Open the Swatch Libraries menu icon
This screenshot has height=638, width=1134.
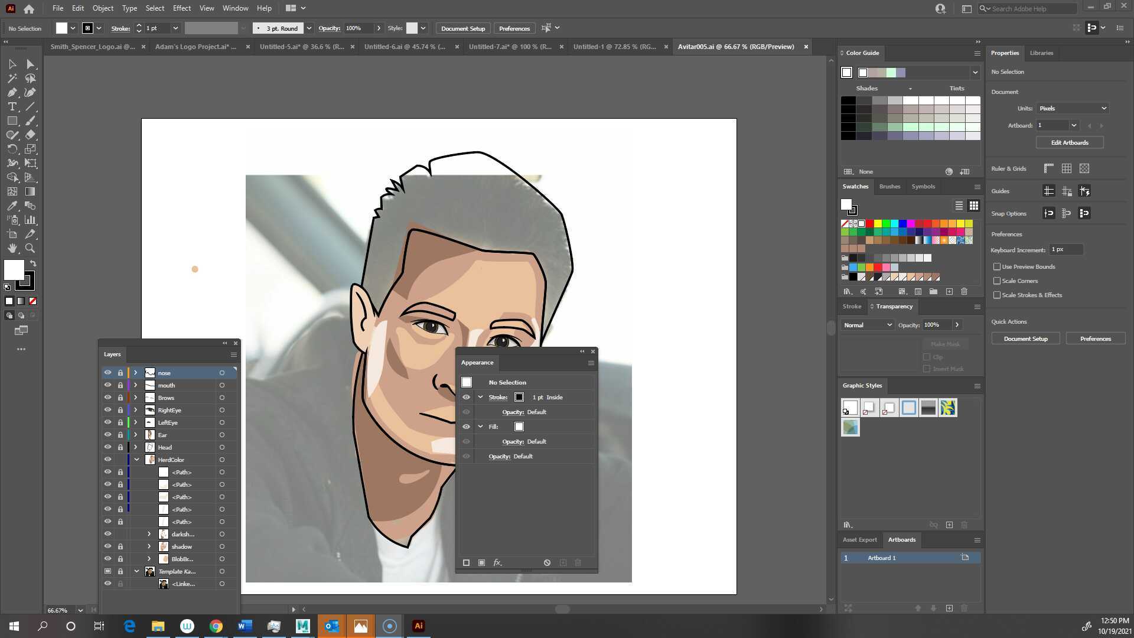click(x=848, y=291)
